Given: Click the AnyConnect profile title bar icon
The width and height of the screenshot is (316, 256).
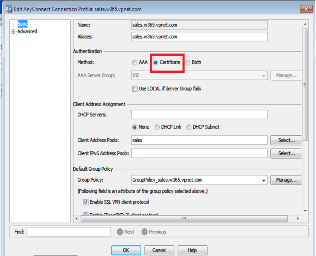Looking at the screenshot, I should point(9,9).
